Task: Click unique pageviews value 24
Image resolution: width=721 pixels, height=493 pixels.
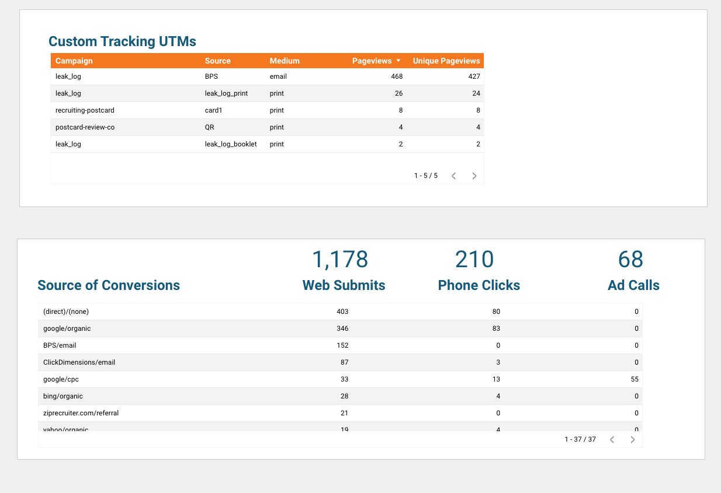Action: [476, 93]
